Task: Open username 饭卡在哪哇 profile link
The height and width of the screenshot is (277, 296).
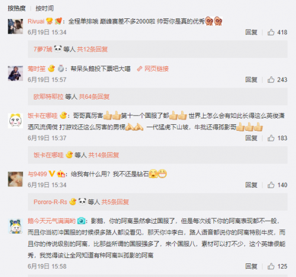Action: pos(43,115)
